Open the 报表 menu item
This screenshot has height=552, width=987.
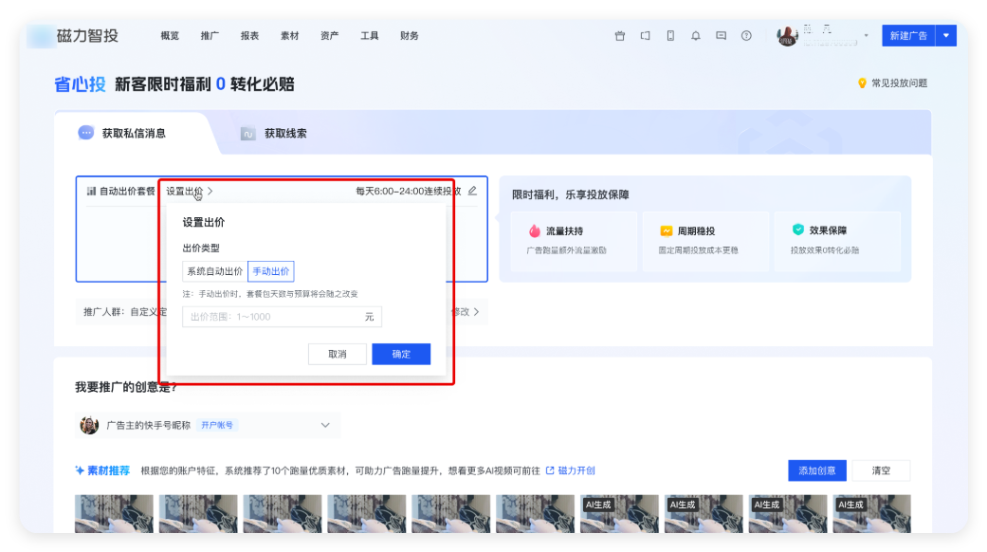point(248,35)
